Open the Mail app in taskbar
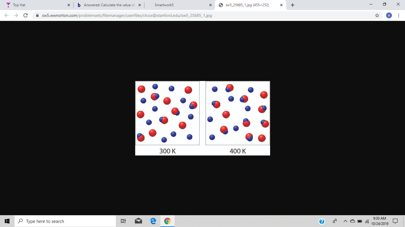The width and height of the screenshot is (405, 227). click(x=138, y=221)
